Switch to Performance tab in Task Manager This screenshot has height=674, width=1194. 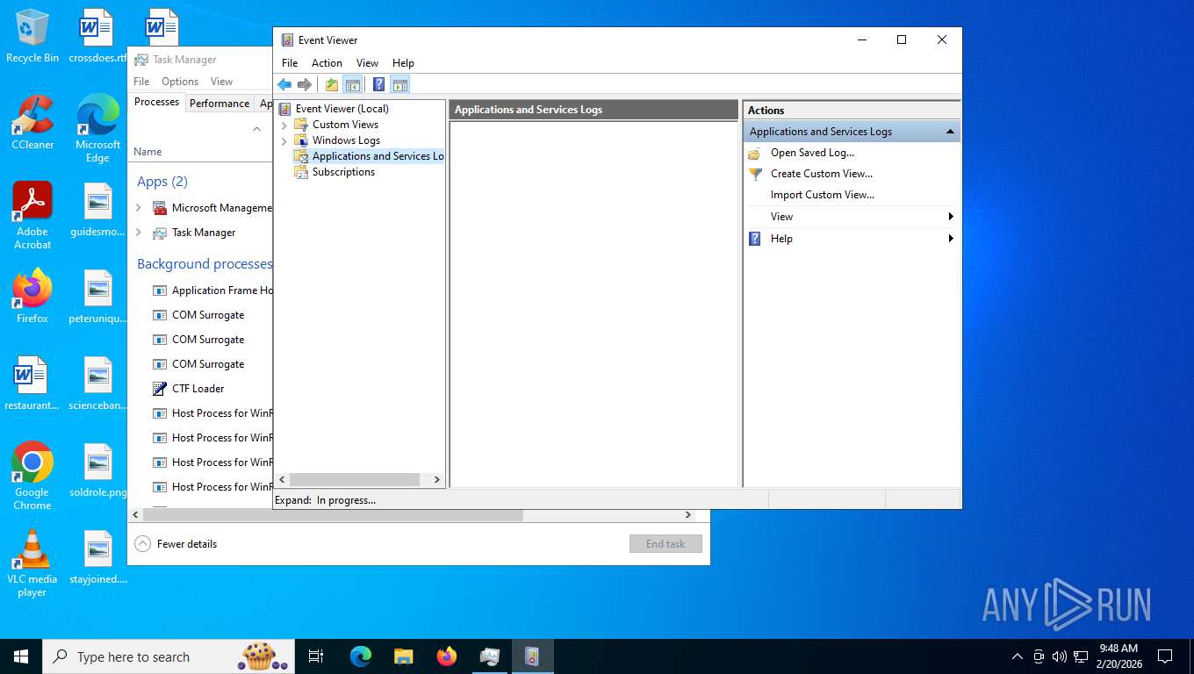pos(219,103)
